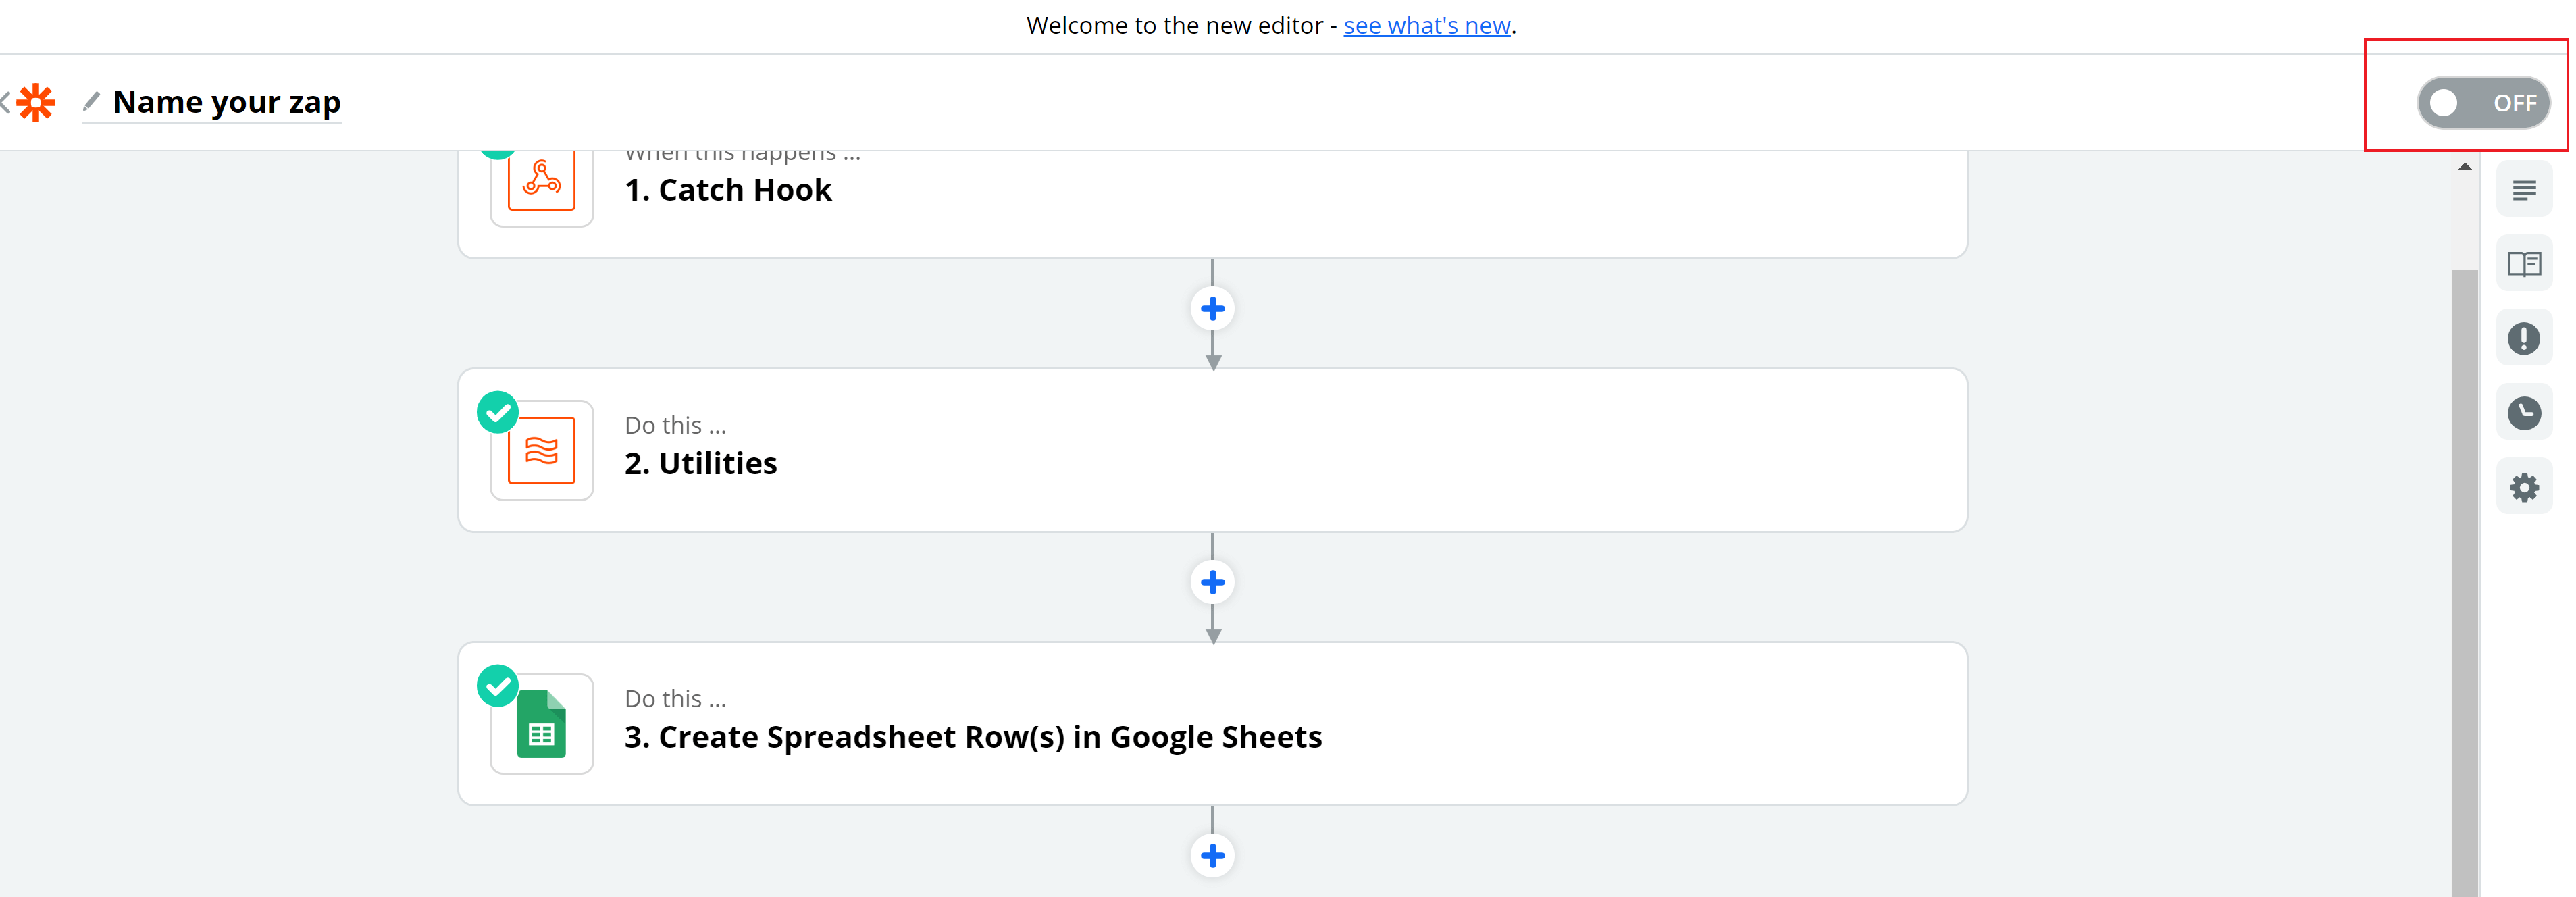Edit the 'Name your zap' title

[227, 102]
